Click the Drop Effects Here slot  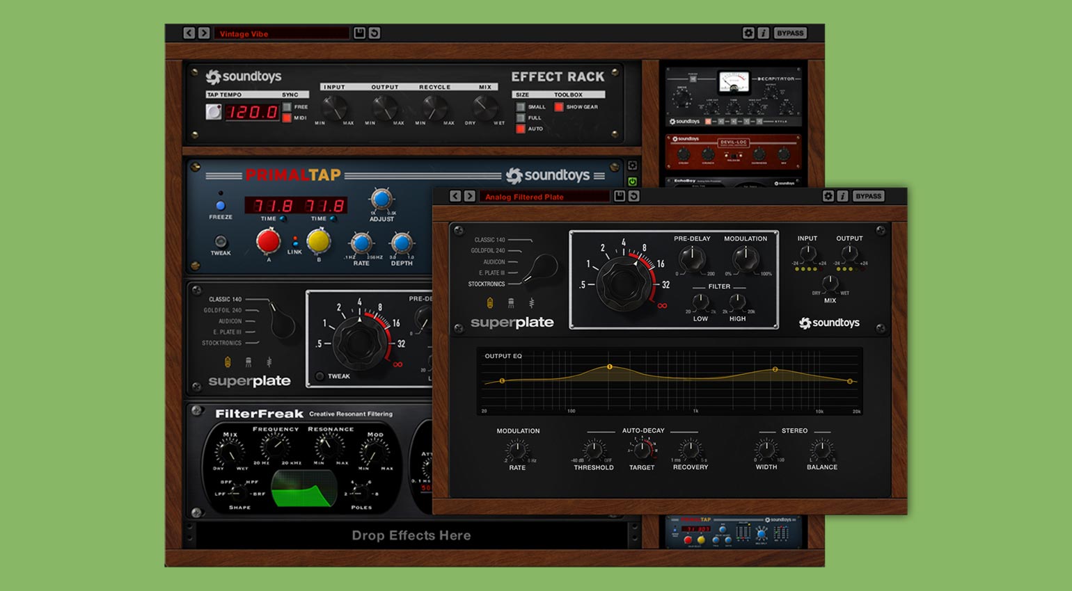[411, 535]
